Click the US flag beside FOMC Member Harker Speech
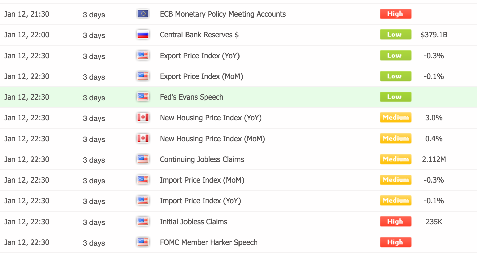477x253 pixels. click(x=143, y=242)
